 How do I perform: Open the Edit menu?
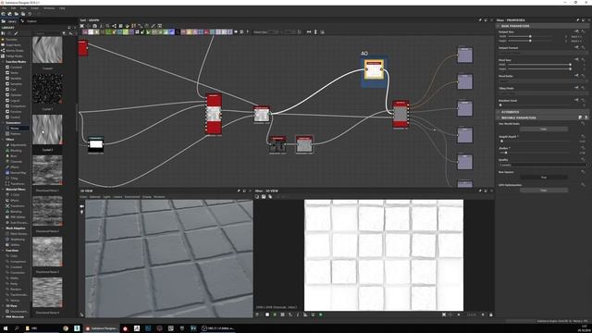pos(13,8)
